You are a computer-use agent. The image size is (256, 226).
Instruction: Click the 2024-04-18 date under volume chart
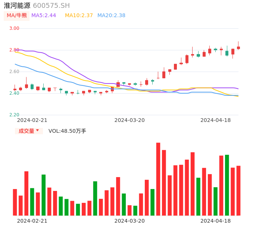pos(216,221)
